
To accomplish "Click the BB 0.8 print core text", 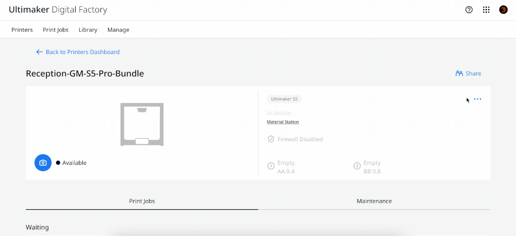I will click(x=372, y=171).
